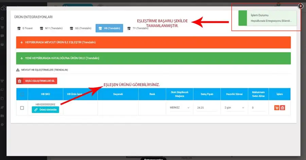Open the E-Ticaret integration tab
Screen dimensions: 306x160
[x=25, y=28]
